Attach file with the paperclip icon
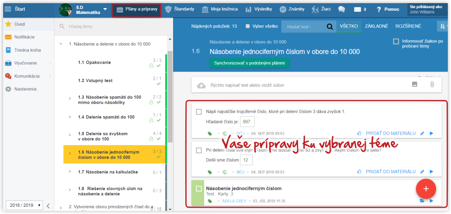 (x=432, y=84)
